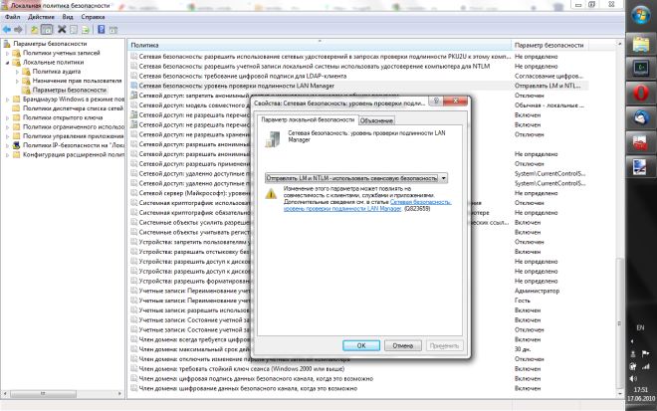The height and width of the screenshot is (411, 657).
Task: Expand Конфигурация расширенной политики node
Action: coord(7,154)
